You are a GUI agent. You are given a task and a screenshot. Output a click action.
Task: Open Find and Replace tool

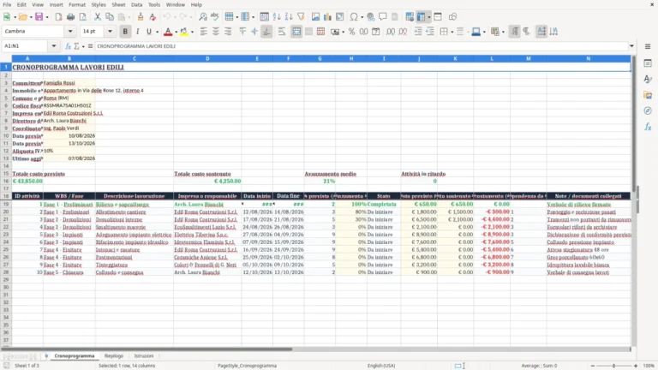tap(203, 17)
